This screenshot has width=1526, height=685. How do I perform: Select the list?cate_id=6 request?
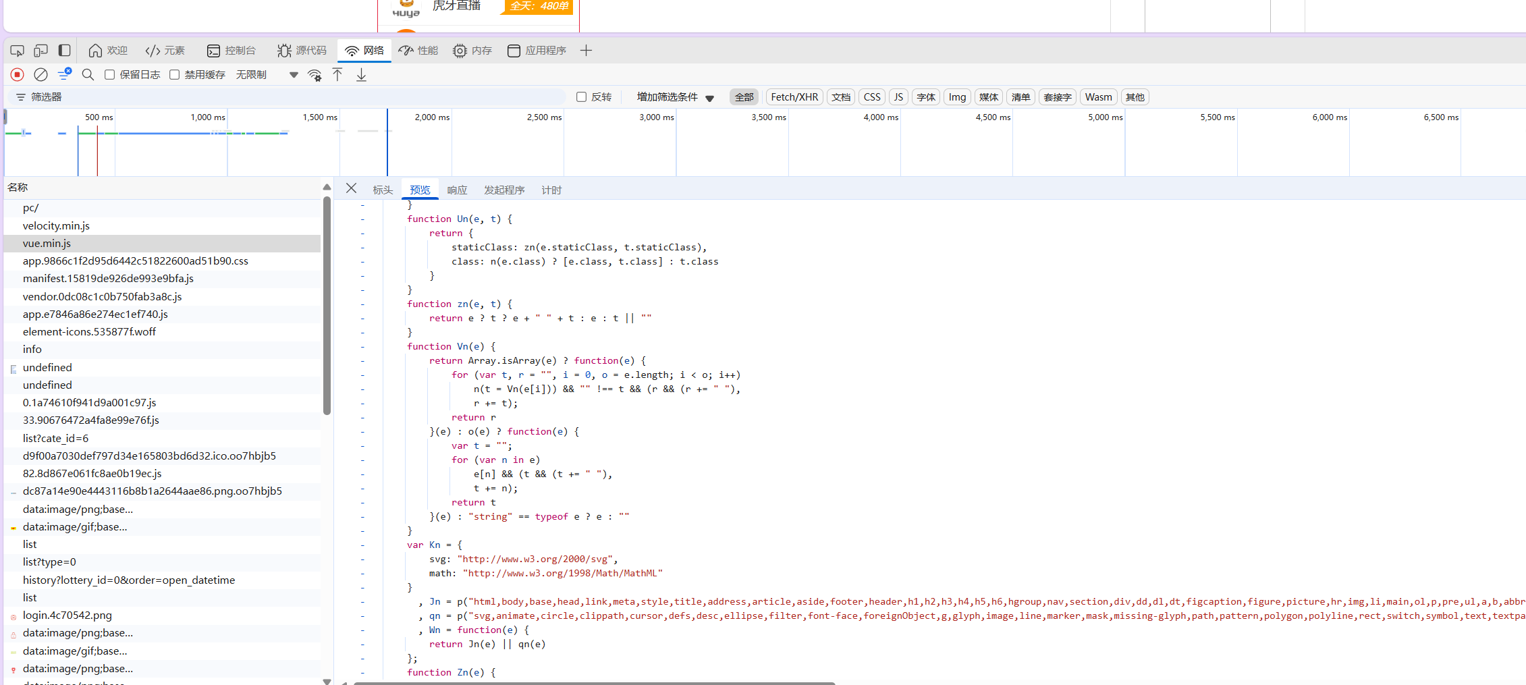click(x=162, y=438)
